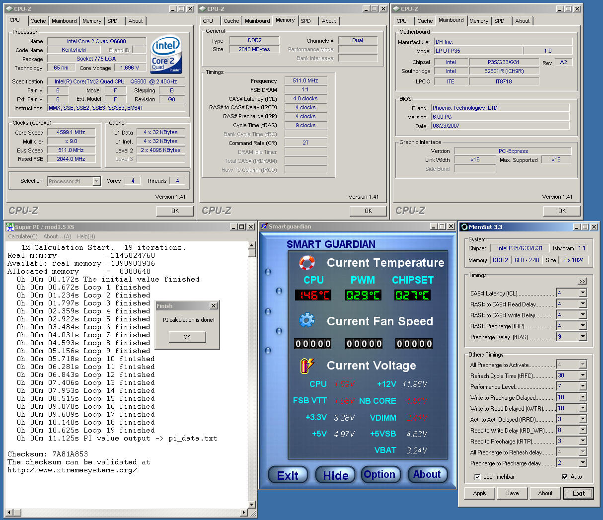Click the Super PI vertical scrollbar up arrow
603x520 pixels.
point(251,245)
